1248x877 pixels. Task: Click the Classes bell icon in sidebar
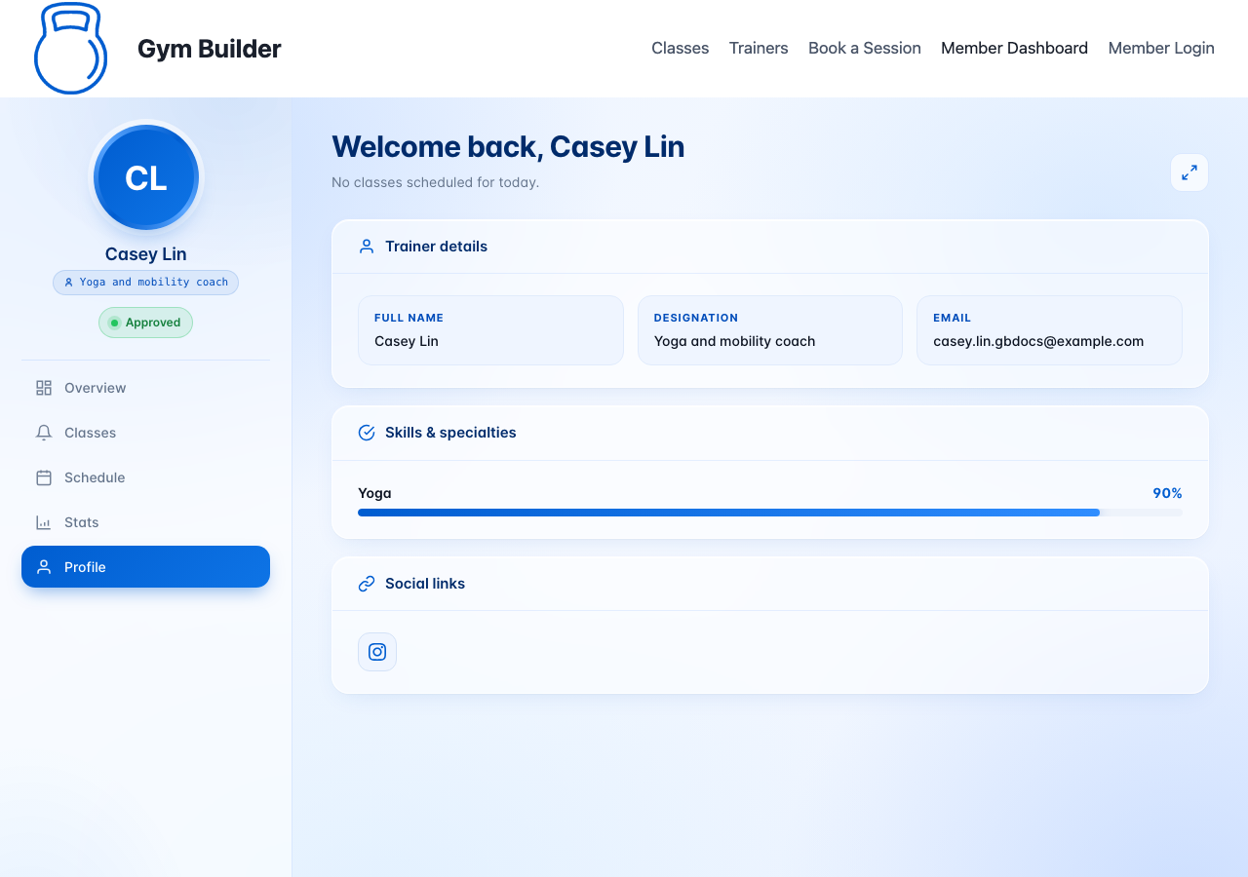[44, 433]
